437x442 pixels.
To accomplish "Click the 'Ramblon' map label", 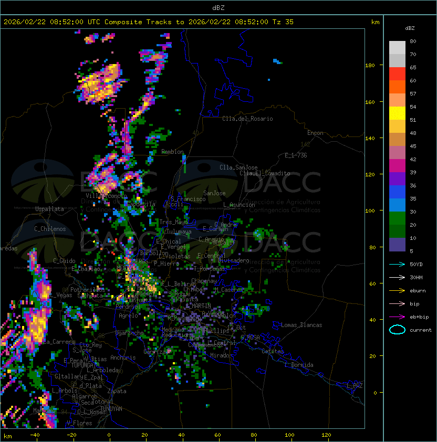I will click(x=172, y=152).
